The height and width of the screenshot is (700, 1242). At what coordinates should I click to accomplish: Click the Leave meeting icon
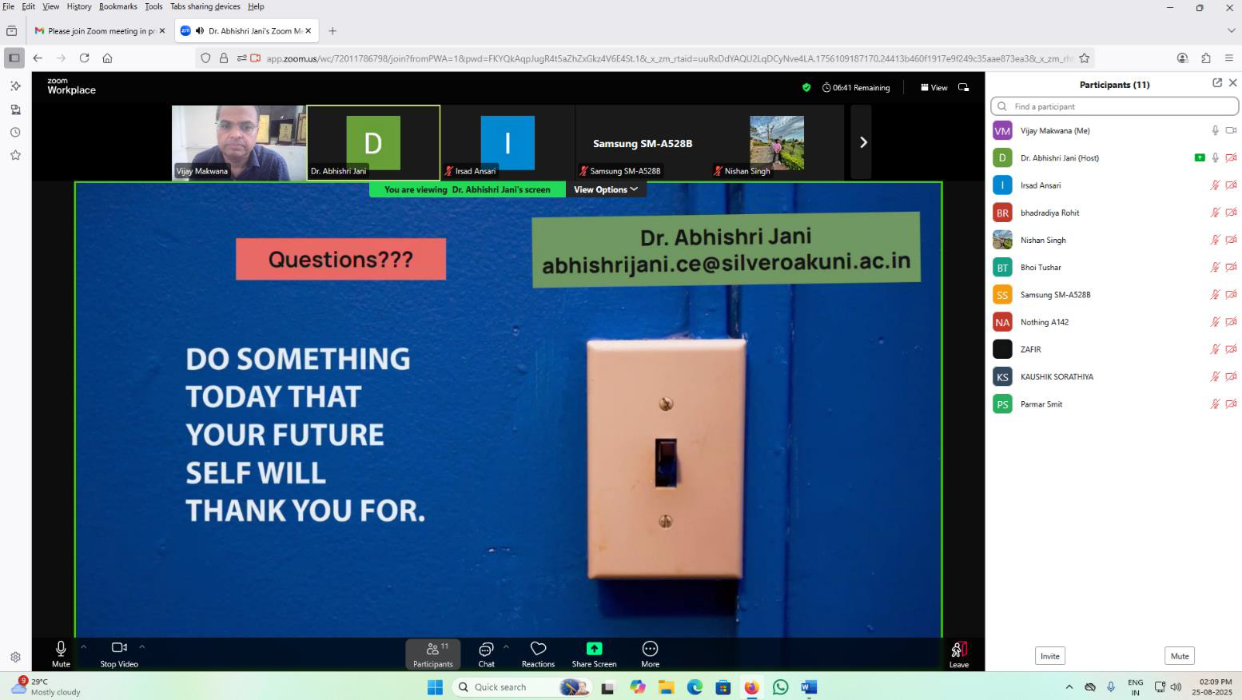coord(958,650)
